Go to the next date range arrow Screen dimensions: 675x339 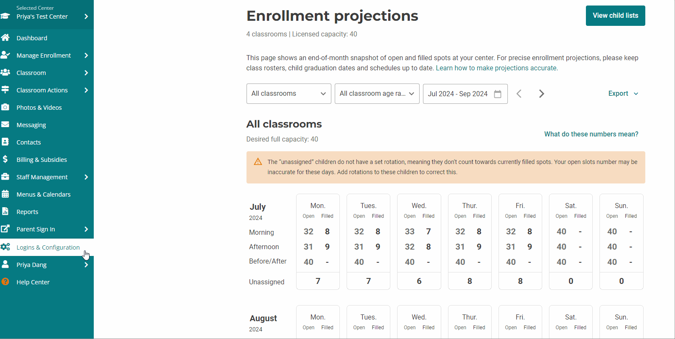(x=541, y=94)
